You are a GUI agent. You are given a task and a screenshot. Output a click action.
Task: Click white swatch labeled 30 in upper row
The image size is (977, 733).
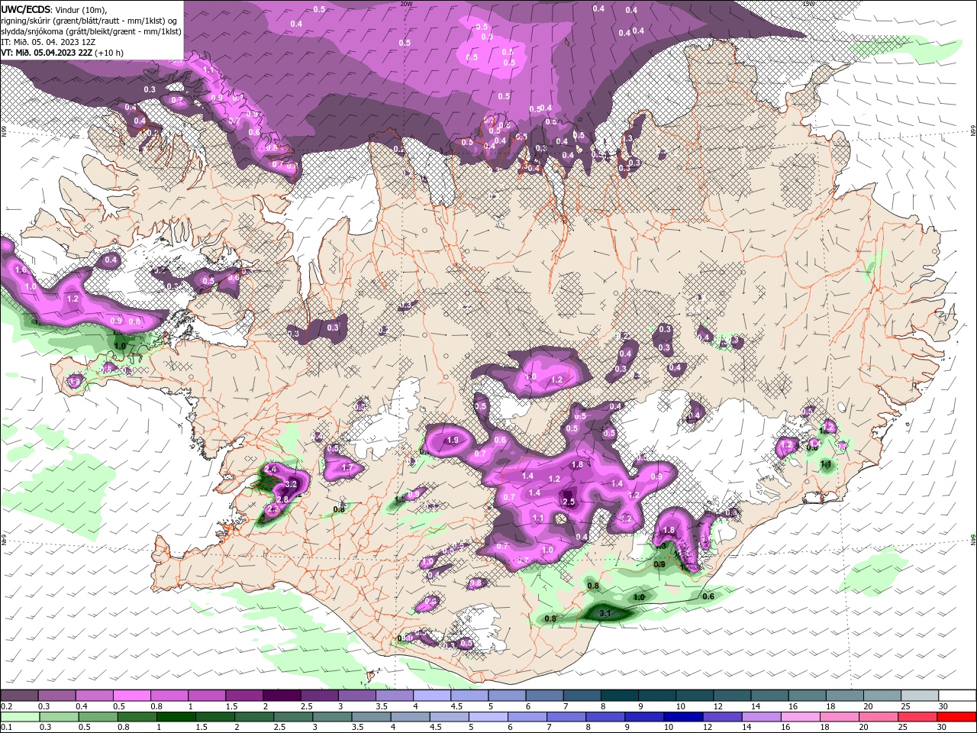coord(956,696)
